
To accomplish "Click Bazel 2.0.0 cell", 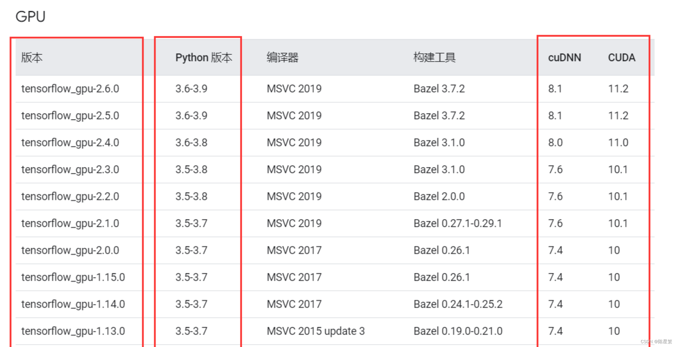I will point(439,197).
